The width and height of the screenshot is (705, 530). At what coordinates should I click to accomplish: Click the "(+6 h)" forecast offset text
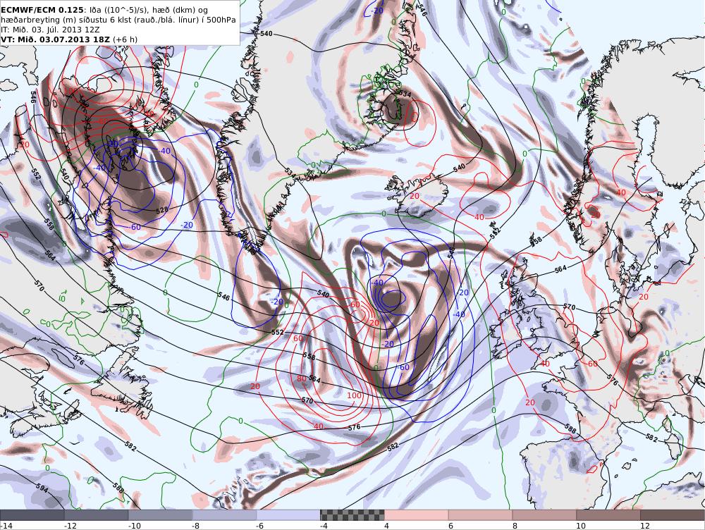click(x=125, y=39)
